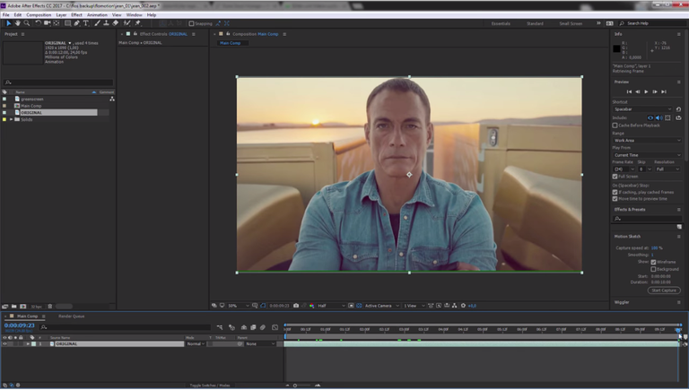Open Play From Current Time dropdown
Viewport: 689px width, 390px height.
click(x=647, y=155)
